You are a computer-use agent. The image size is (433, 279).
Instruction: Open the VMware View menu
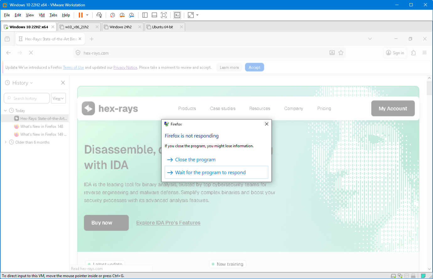pos(30,15)
